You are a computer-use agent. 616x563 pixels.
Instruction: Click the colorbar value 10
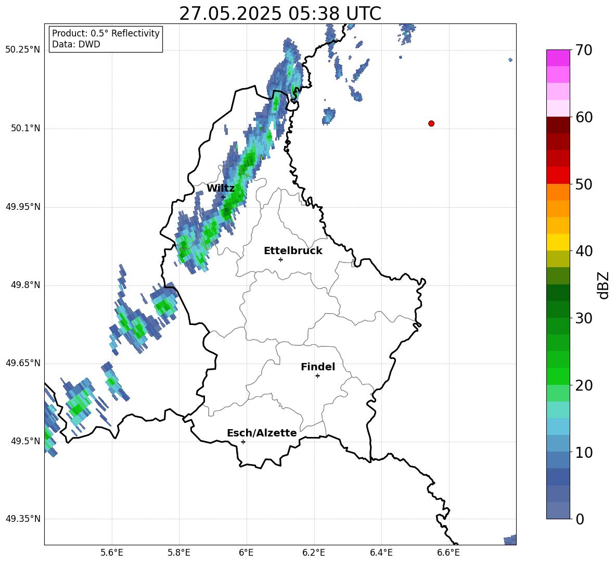point(584,452)
